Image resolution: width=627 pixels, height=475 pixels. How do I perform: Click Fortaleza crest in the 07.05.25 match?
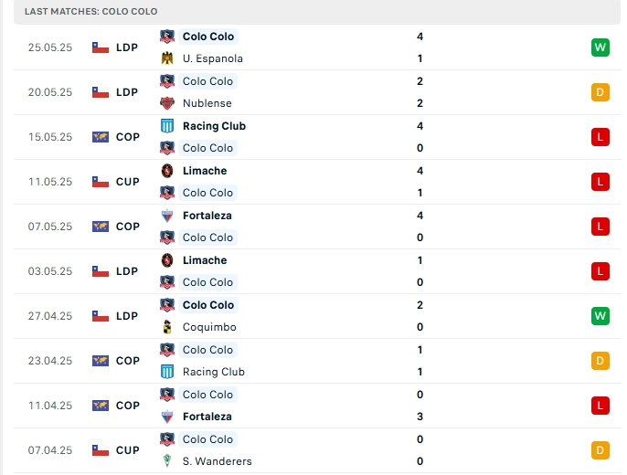click(167, 216)
